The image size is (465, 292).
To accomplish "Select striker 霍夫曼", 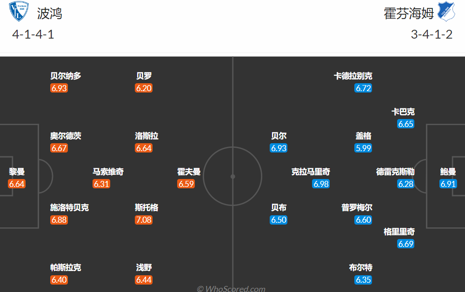I will [x=189, y=172].
